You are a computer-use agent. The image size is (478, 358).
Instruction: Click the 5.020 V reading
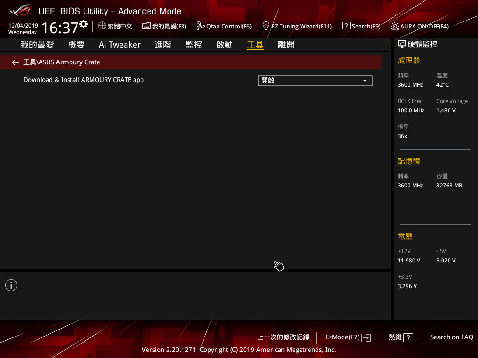(x=446, y=261)
